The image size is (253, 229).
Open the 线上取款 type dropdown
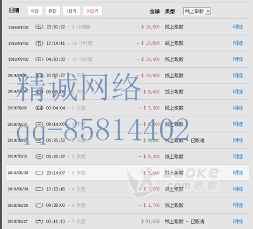coord(197,11)
